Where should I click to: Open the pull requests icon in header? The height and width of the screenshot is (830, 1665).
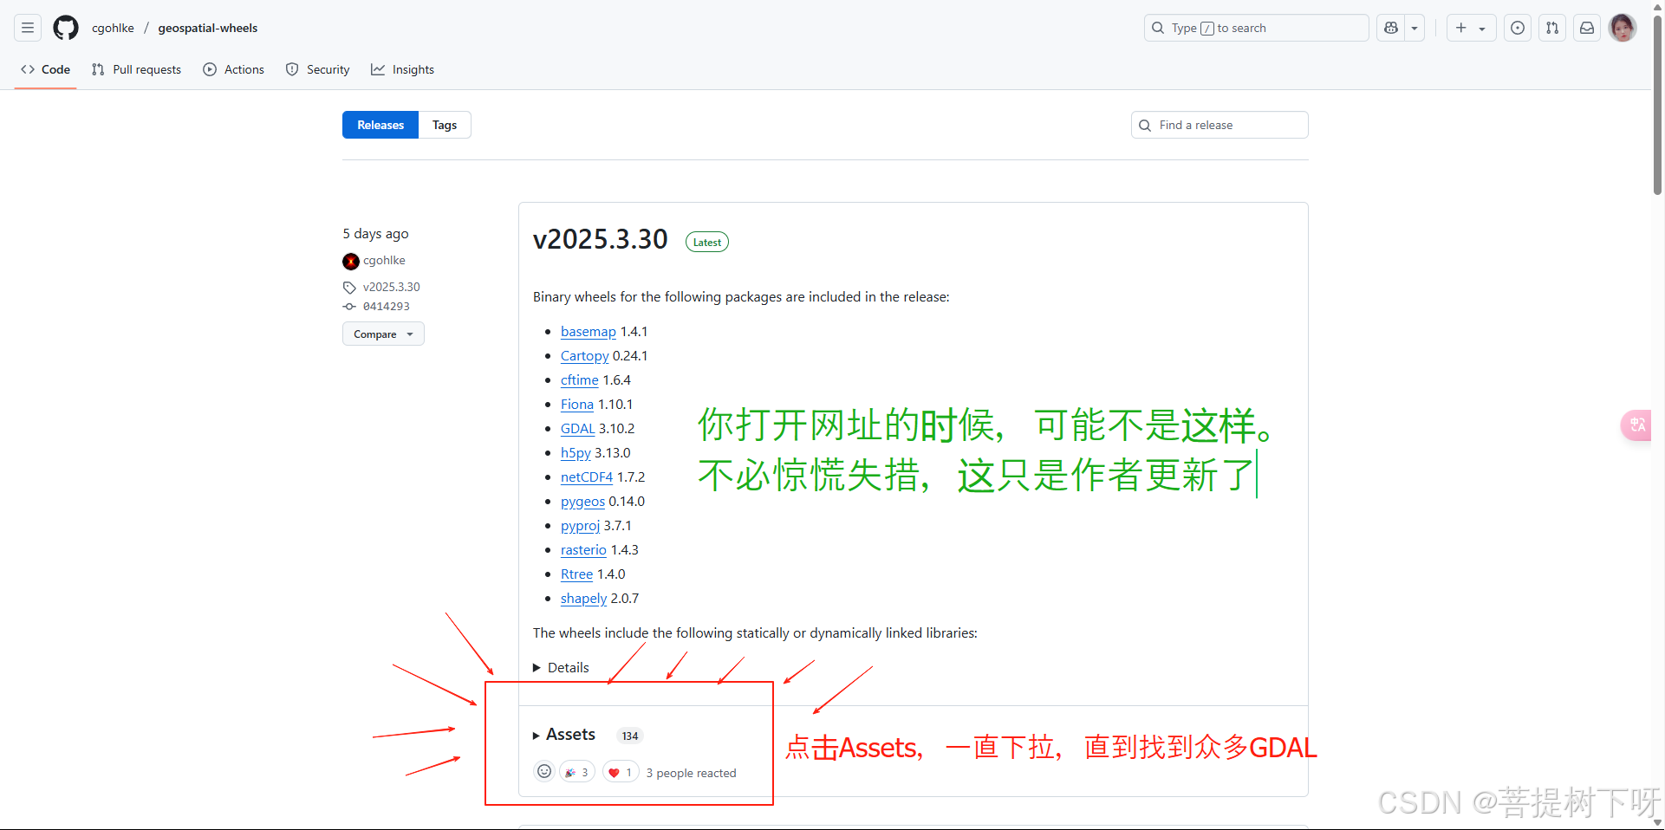(1552, 28)
